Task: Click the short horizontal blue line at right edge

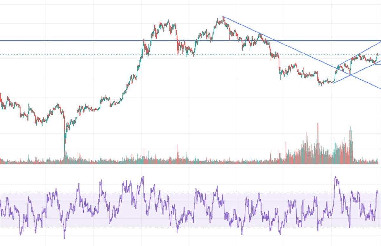Action: 378,64
